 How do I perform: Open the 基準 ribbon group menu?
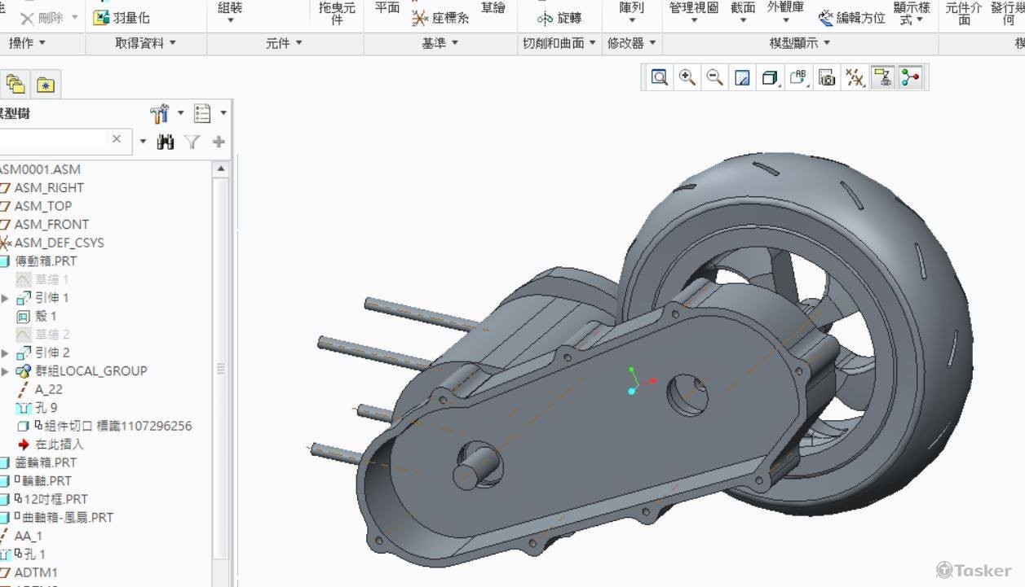pyautogui.click(x=440, y=43)
